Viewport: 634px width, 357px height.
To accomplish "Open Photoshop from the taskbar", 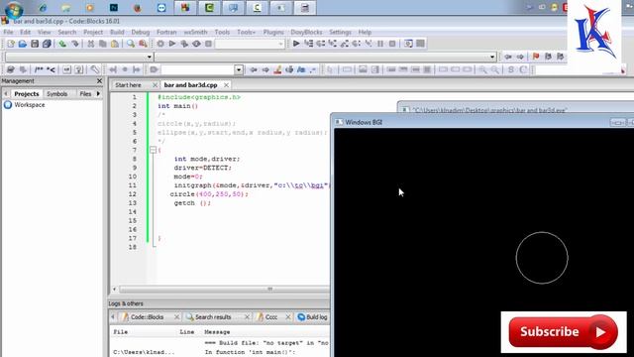I will [x=114, y=8].
